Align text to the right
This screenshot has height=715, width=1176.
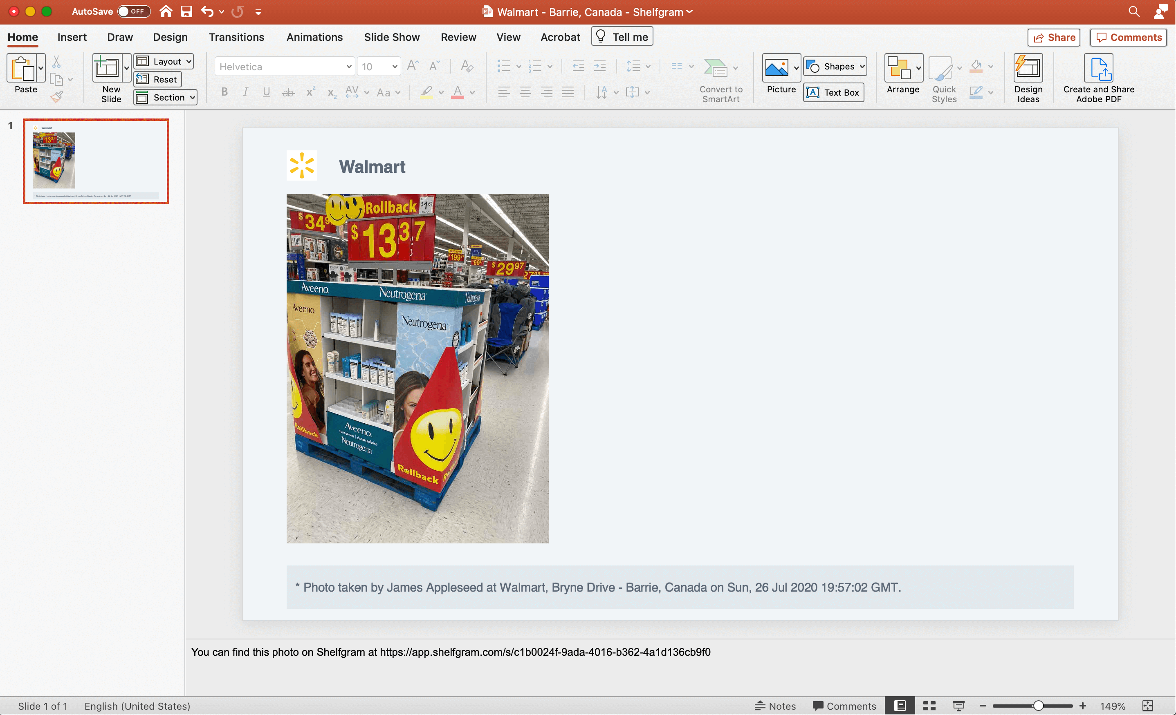546,92
